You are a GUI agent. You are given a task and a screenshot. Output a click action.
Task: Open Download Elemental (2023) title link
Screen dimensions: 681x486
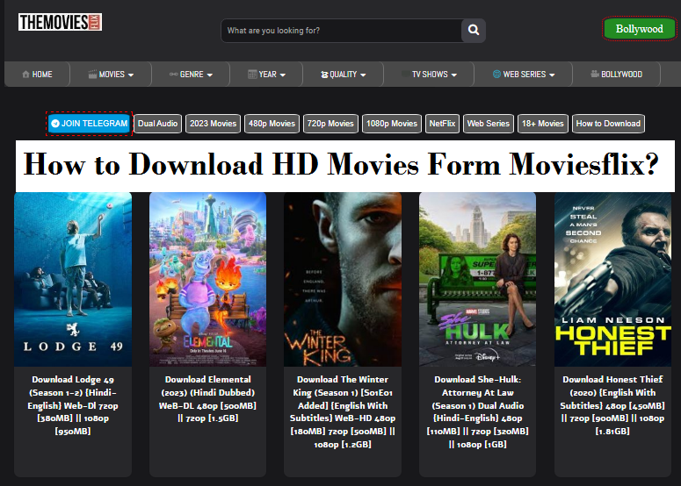[x=207, y=399]
